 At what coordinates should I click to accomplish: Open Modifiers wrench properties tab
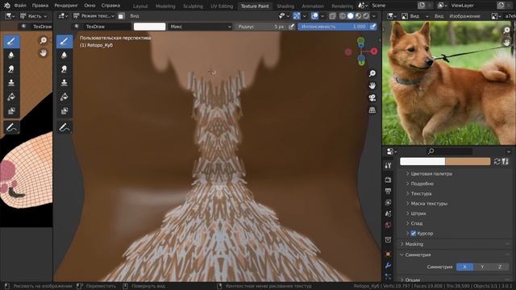[388, 265]
